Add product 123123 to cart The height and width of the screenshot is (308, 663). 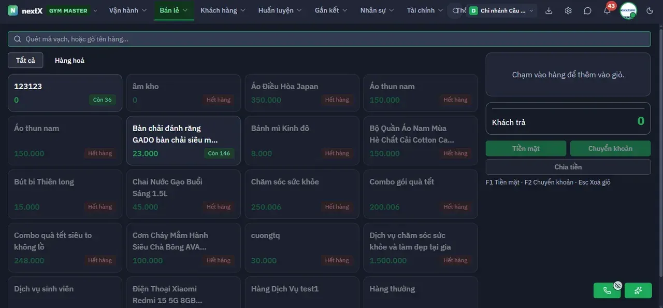pos(65,93)
